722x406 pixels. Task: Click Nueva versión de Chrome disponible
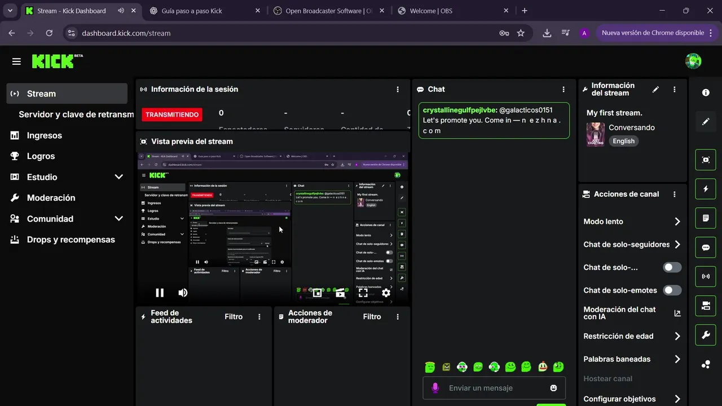[x=657, y=33]
